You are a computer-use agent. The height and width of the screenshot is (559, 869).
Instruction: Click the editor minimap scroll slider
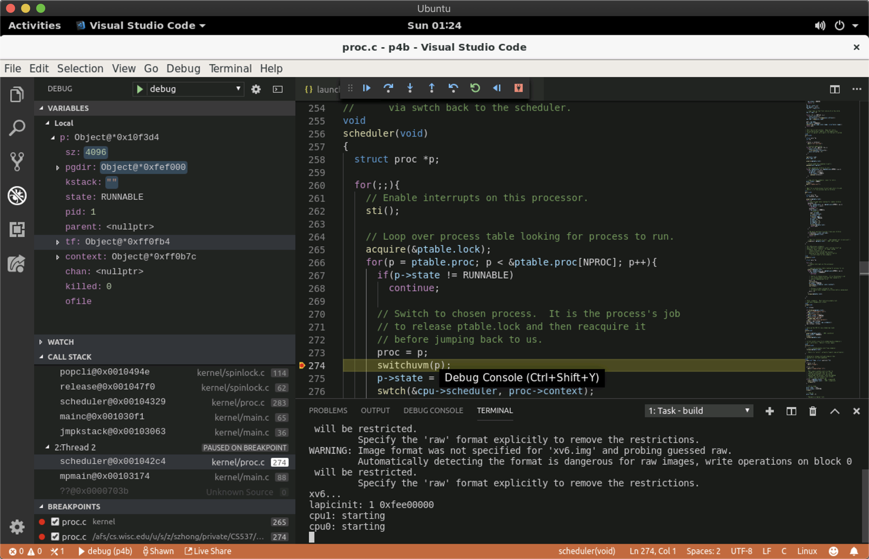(x=864, y=268)
